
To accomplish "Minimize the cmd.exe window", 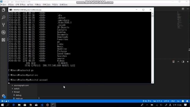I will [x=137, y=10].
